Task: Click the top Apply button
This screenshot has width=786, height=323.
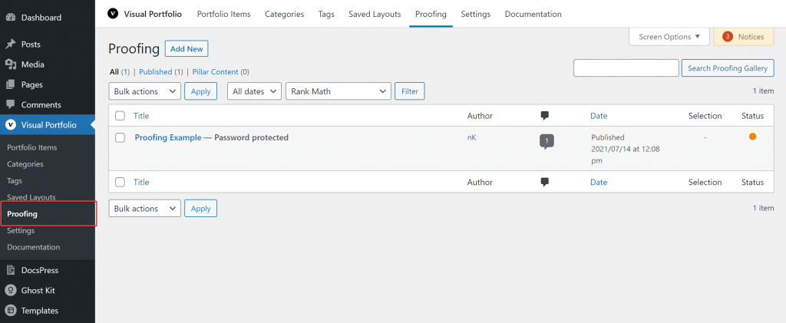Action: 200,91
